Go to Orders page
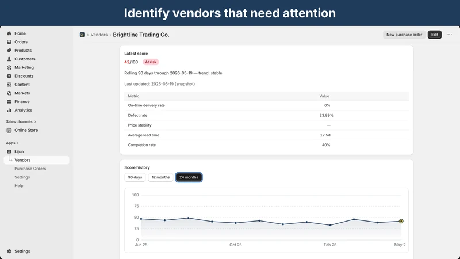This screenshot has width=460, height=259. 21,42
